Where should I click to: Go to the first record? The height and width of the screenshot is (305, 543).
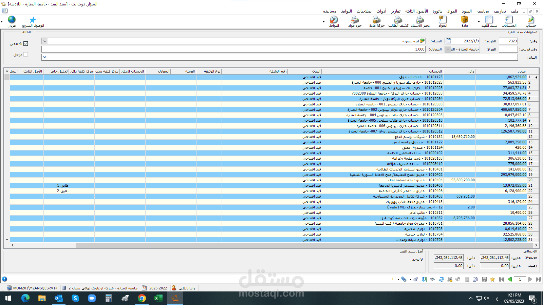(x=502, y=279)
